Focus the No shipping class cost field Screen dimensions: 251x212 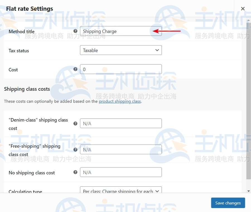tap(121, 172)
